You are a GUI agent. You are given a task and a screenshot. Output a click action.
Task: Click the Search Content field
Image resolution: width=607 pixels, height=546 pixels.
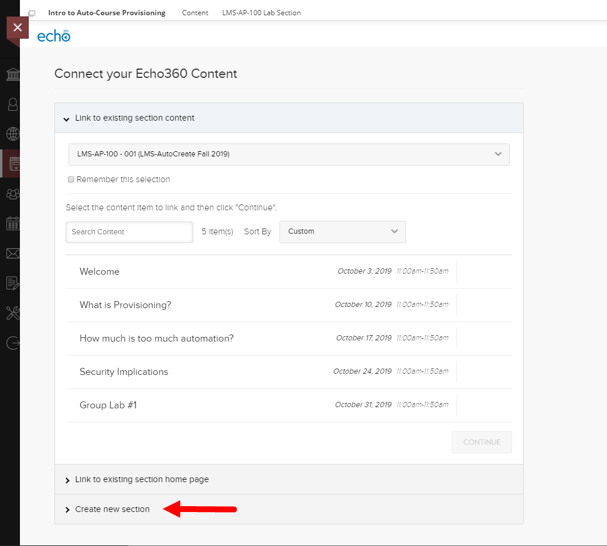tap(129, 232)
